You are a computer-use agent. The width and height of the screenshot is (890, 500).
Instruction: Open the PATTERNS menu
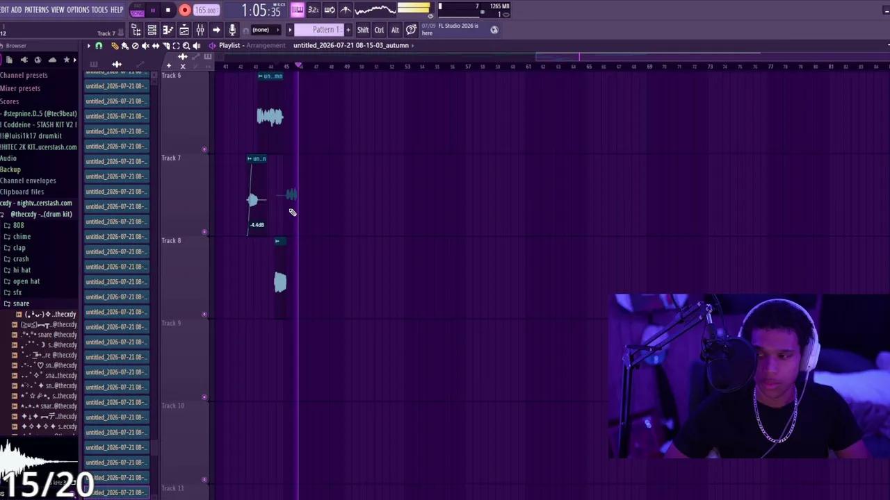click(x=36, y=10)
